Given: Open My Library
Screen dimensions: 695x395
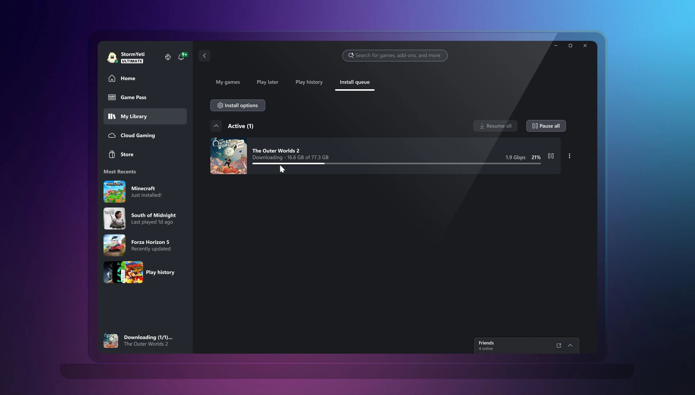Looking at the screenshot, I should point(134,116).
